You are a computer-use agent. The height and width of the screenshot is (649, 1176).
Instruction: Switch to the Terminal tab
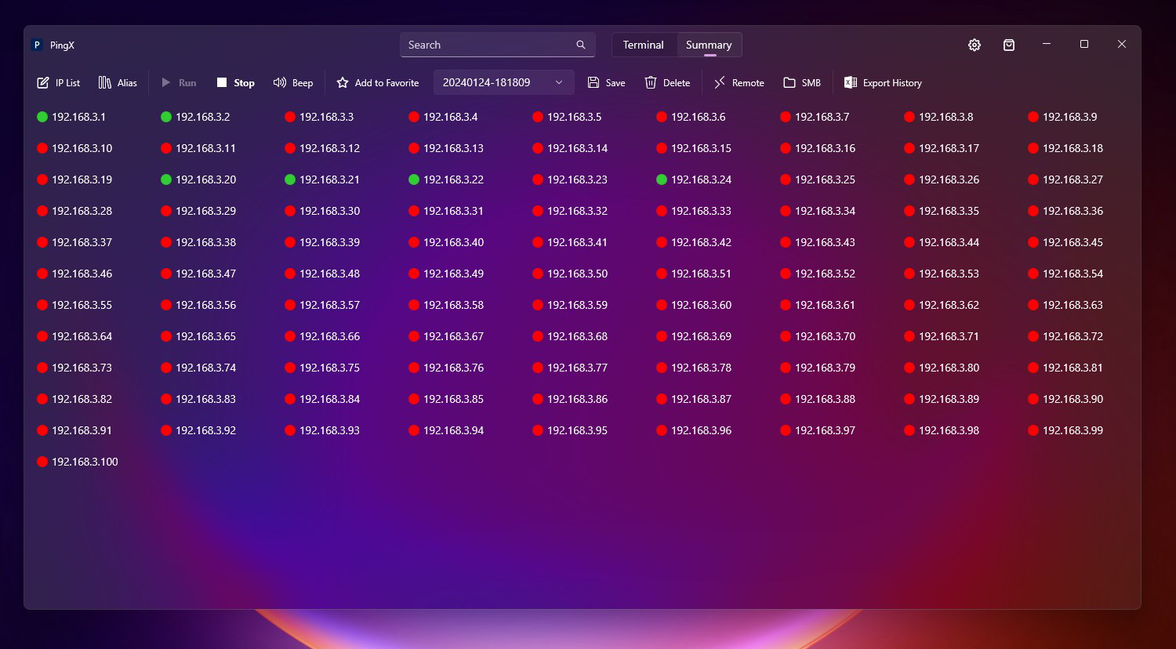(644, 45)
